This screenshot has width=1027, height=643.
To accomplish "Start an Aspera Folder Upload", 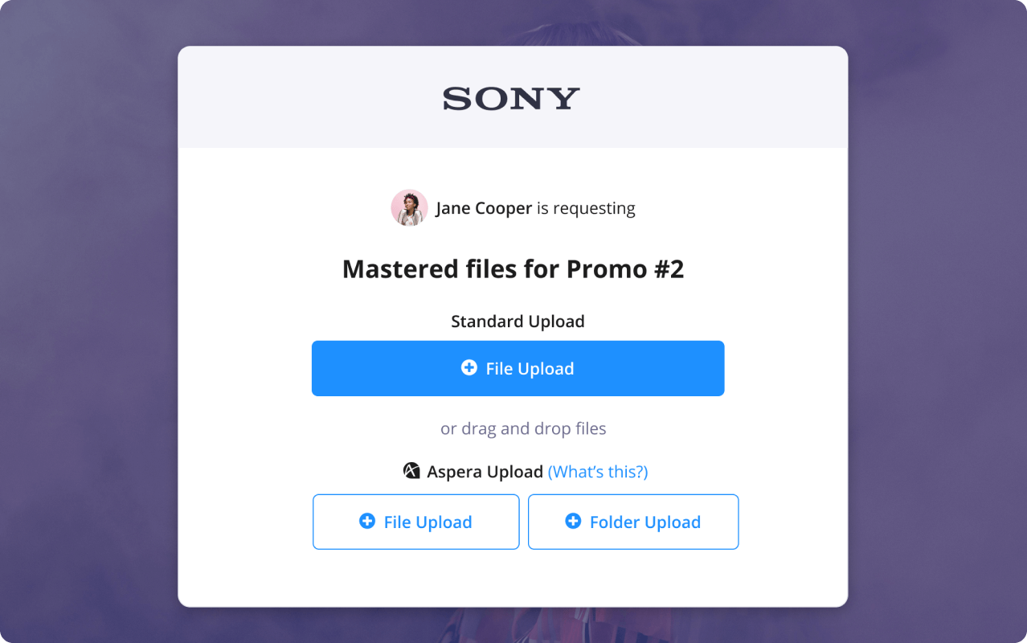I will point(632,522).
